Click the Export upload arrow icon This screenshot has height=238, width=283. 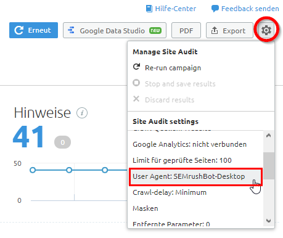coord(215,30)
